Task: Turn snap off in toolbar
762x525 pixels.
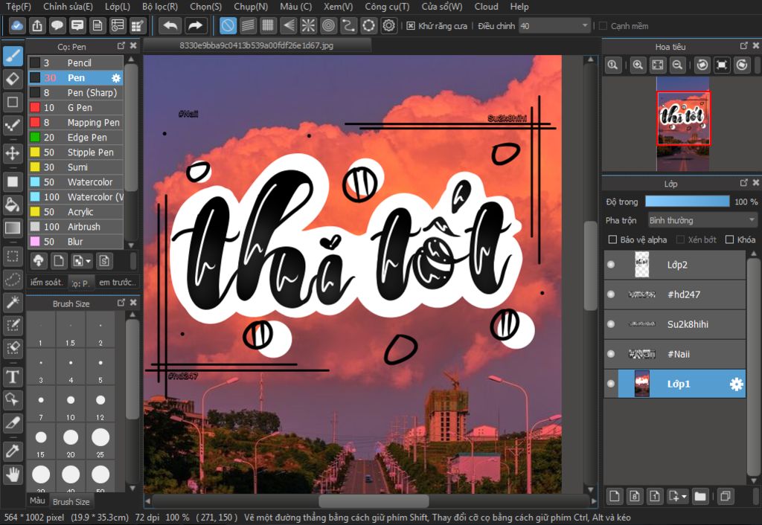Action: click(x=228, y=26)
